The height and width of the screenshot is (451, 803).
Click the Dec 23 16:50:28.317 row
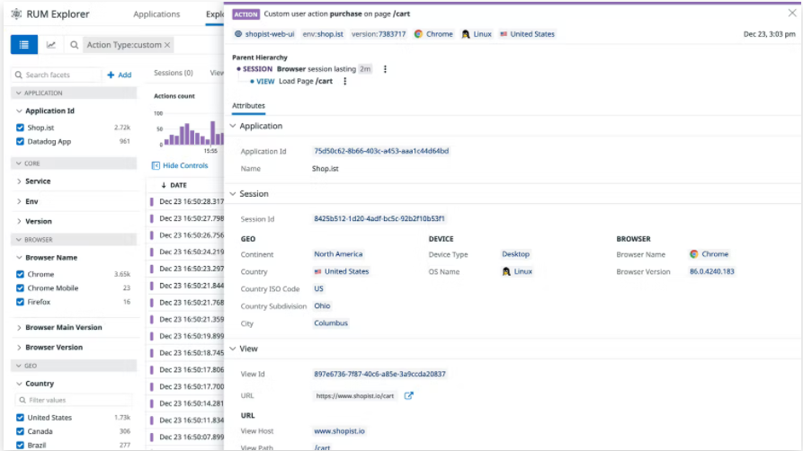pyautogui.click(x=187, y=202)
